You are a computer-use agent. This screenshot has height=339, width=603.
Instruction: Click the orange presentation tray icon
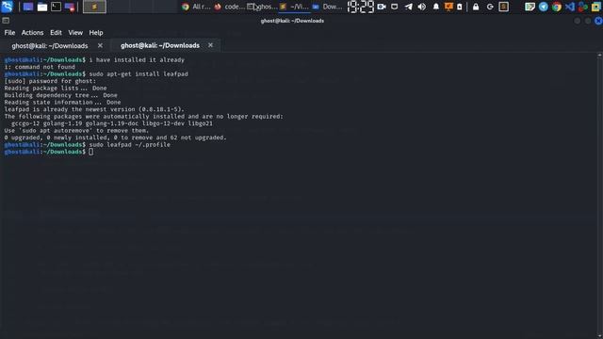[448, 7]
